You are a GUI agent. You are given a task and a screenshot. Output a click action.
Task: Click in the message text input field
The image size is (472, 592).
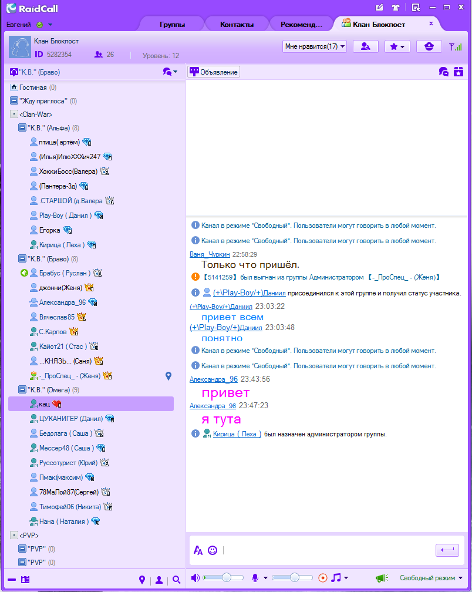click(x=328, y=550)
